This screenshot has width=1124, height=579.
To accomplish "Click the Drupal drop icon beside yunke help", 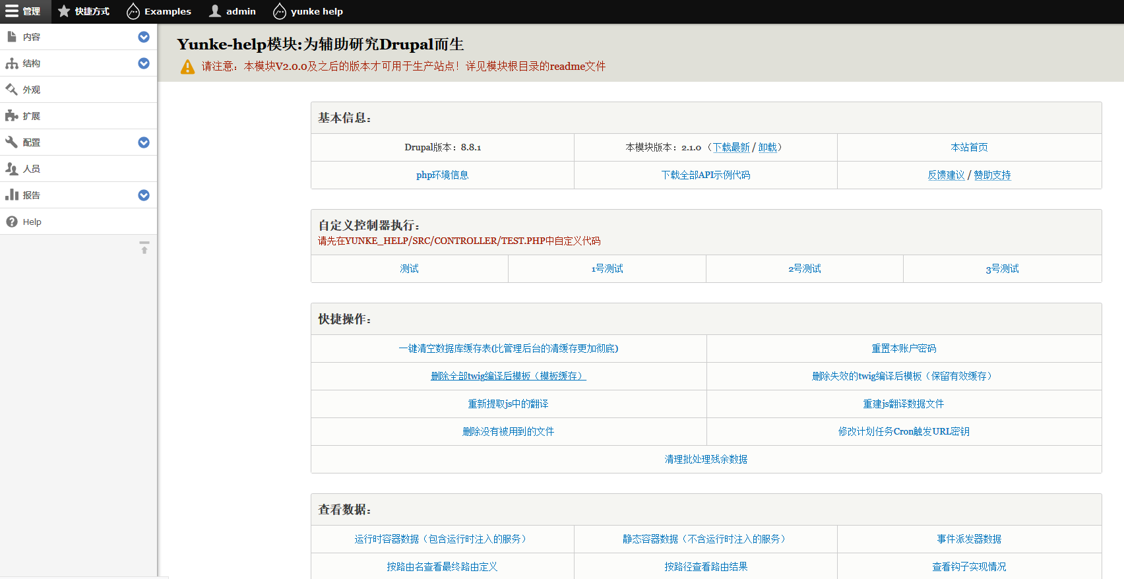I will click(280, 11).
